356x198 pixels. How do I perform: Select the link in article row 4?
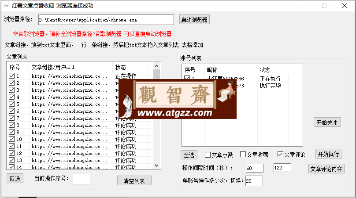click(x=69, y=97)
